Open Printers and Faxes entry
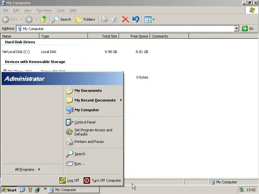 [x=85, y=142]
